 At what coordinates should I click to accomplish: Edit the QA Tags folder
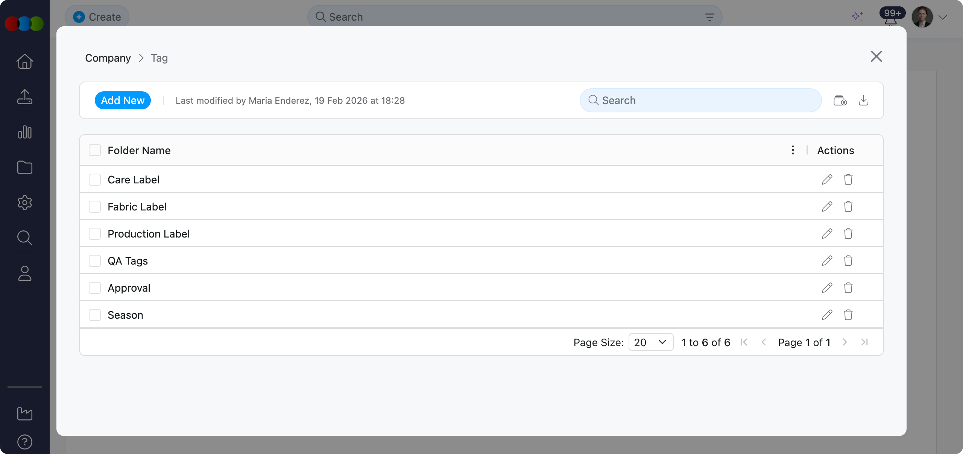(827, 261)
